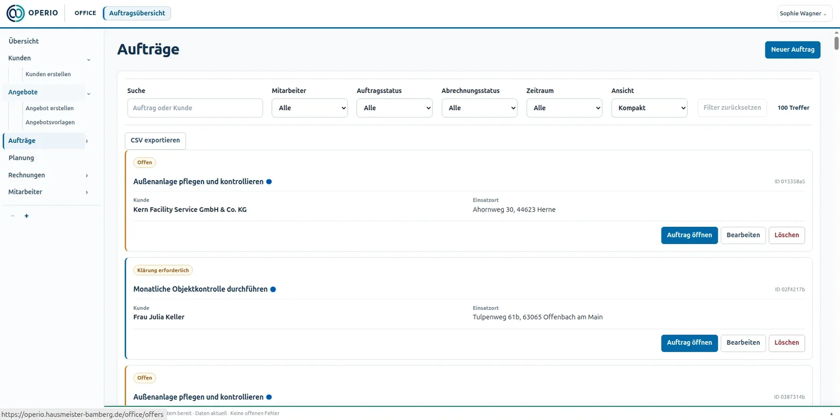Click the Neuer Auftrag button
Screen dimensions: 840x420
(792, 49)
